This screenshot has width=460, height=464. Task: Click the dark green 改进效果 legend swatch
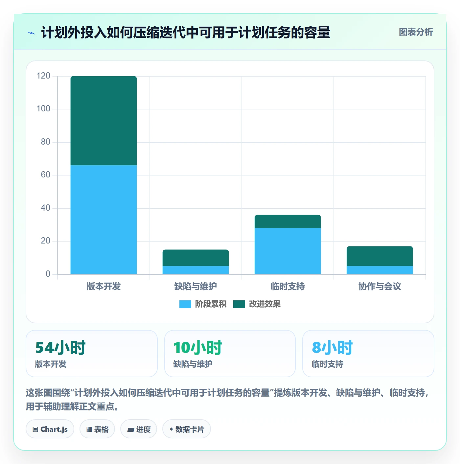pyautogui.click(x=239, y=304)
